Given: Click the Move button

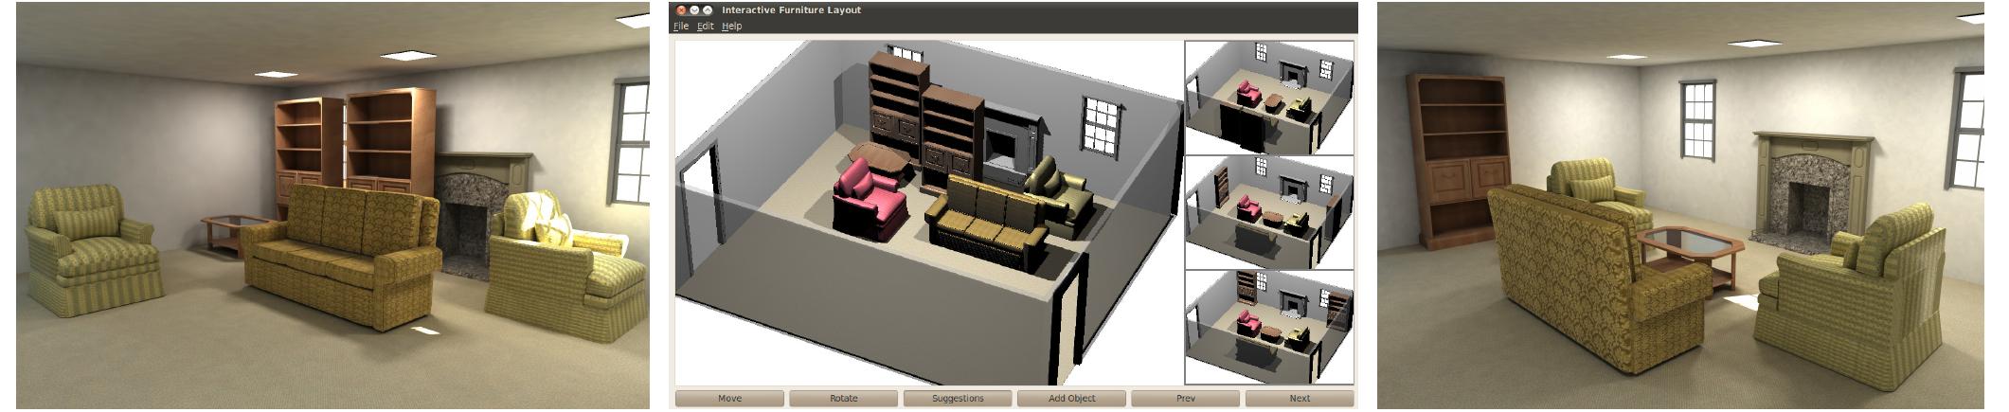Looking at the screenshot, I should 729,398.
